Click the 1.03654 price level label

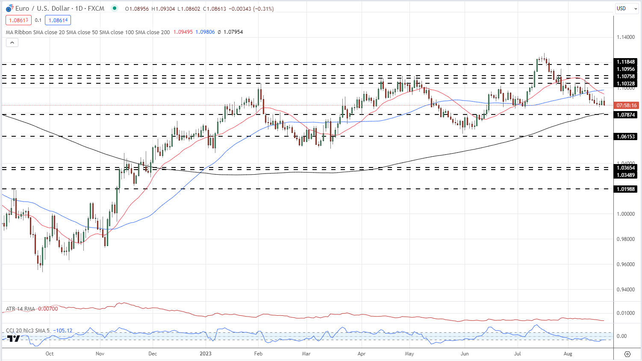[x=626, y=168]
